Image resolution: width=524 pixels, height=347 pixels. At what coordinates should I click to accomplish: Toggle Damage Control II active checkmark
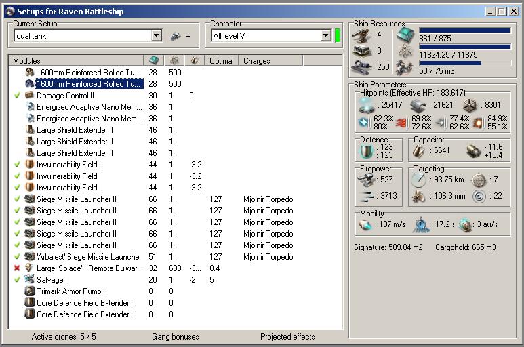point(17,96)
